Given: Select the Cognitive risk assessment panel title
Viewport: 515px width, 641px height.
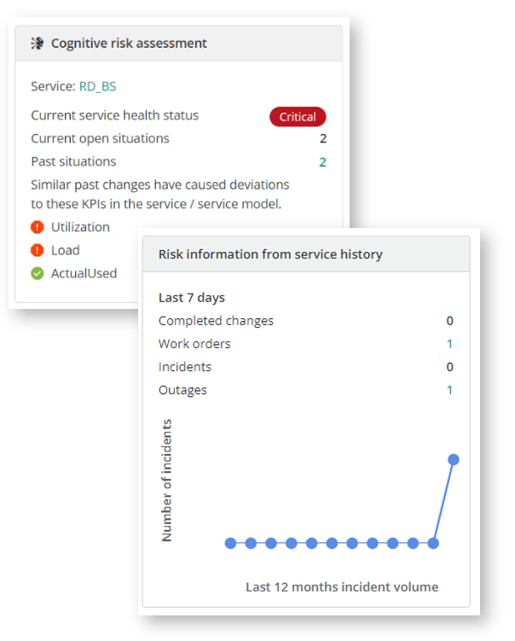Looking at the screenshot, I should tap(129, 43).
